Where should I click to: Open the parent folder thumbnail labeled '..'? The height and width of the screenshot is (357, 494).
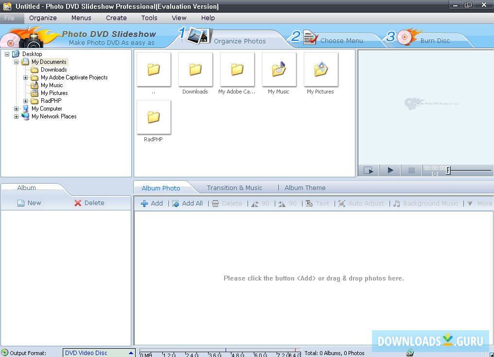(154, 70)
